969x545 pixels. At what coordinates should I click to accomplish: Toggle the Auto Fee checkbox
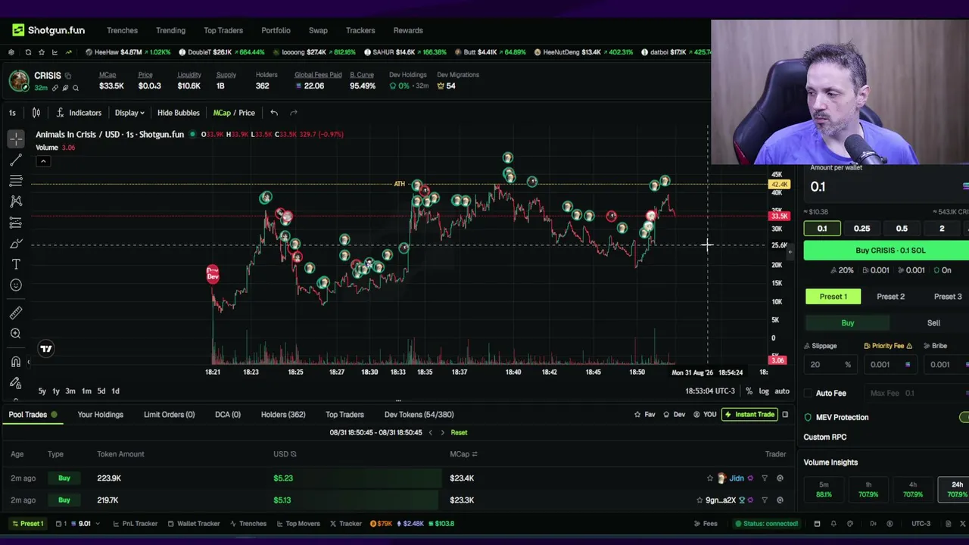(808, 394)
